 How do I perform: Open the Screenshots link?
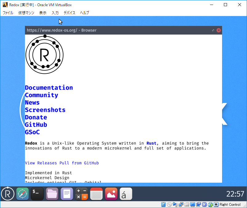45,110
